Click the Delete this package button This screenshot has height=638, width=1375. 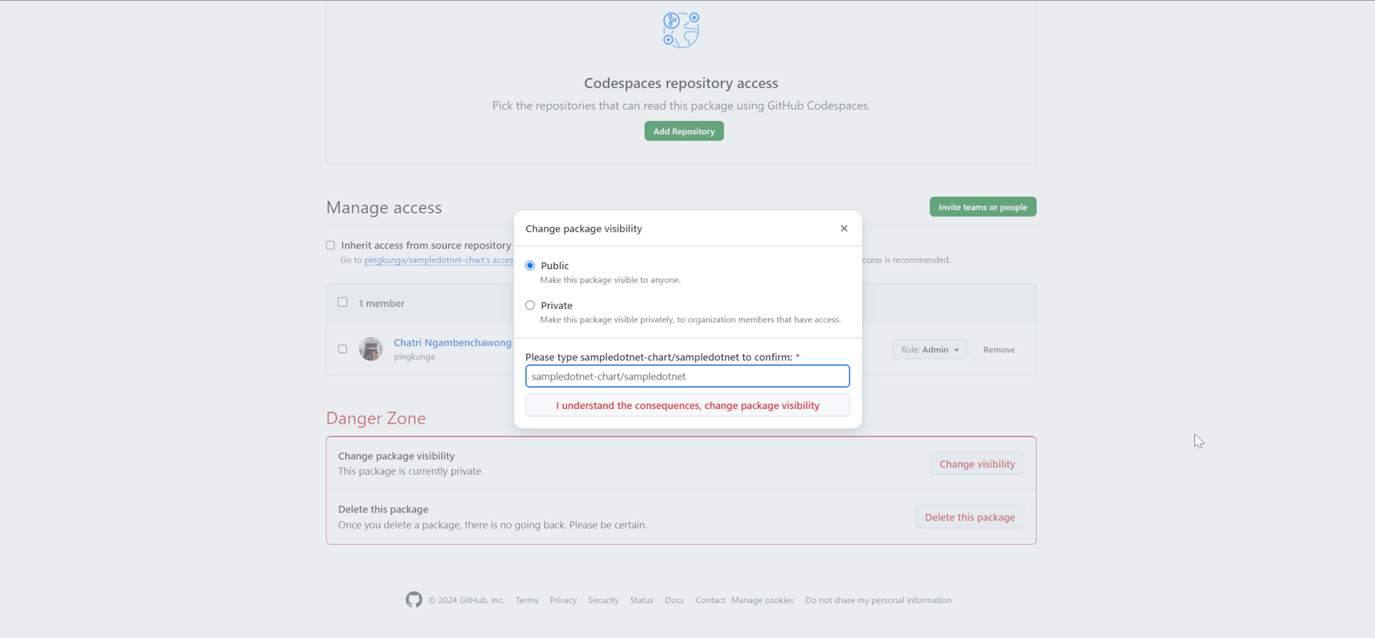click(x=969, y=517)
